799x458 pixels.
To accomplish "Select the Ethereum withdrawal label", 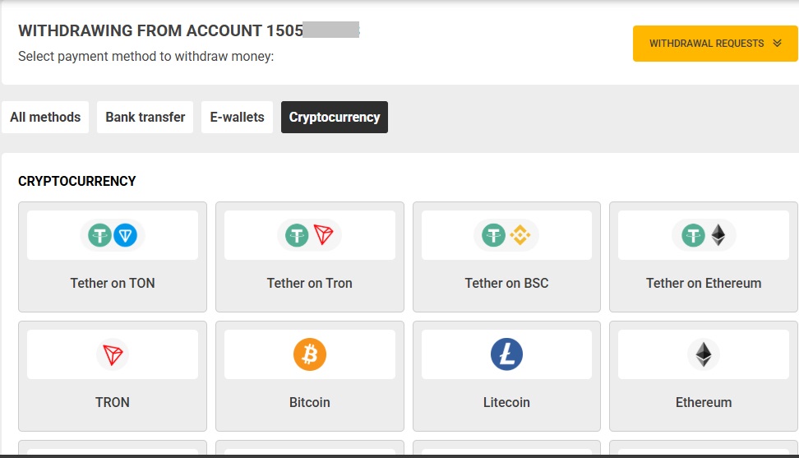I will [704, 402].
